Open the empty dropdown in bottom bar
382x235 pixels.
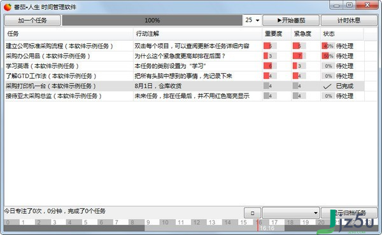(x=291, y=213)
